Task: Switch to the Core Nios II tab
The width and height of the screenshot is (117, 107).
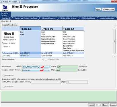Action: pos(6,18)
